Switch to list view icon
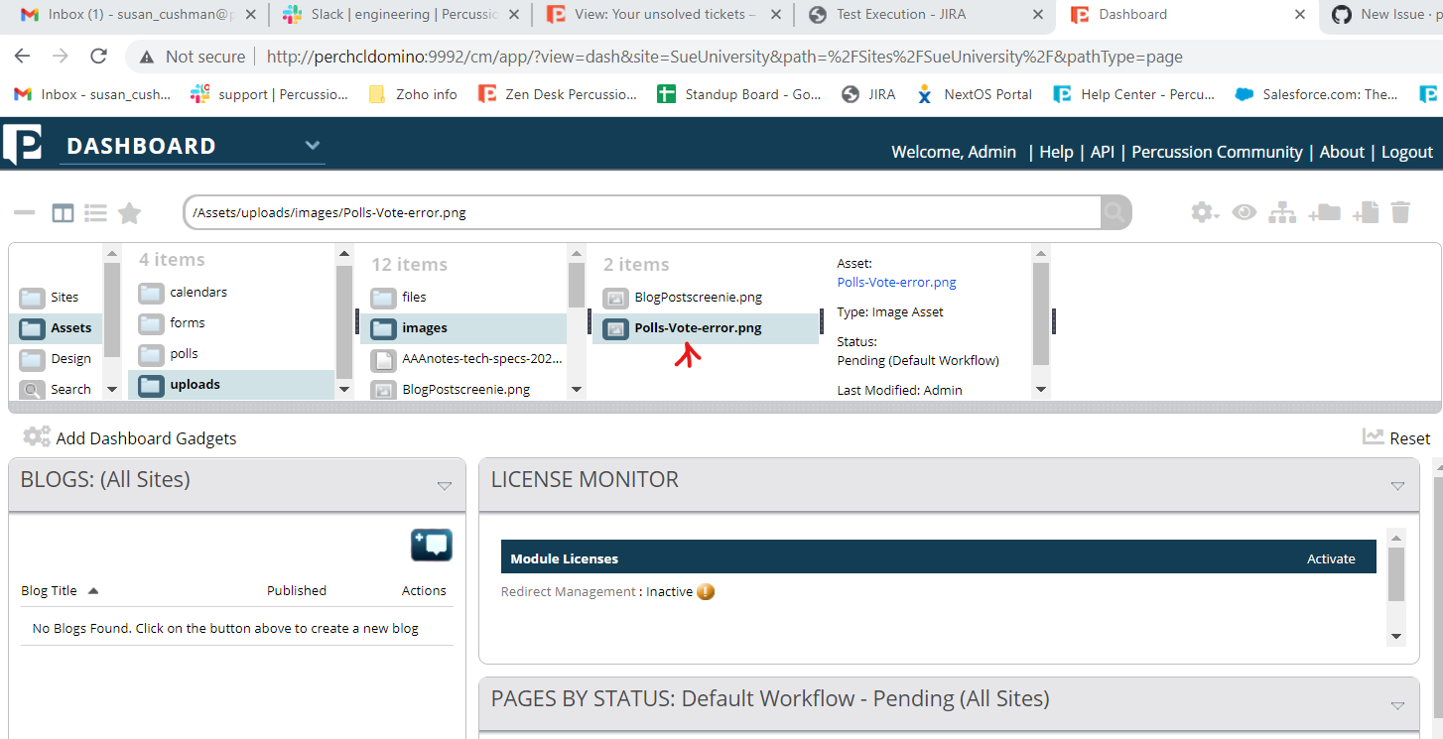The width and height of the screenshot is (1443, 739). click(95, 212)
